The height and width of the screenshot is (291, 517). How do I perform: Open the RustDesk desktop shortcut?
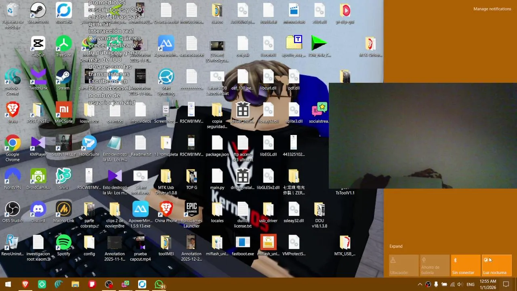(x=64, y=13)
